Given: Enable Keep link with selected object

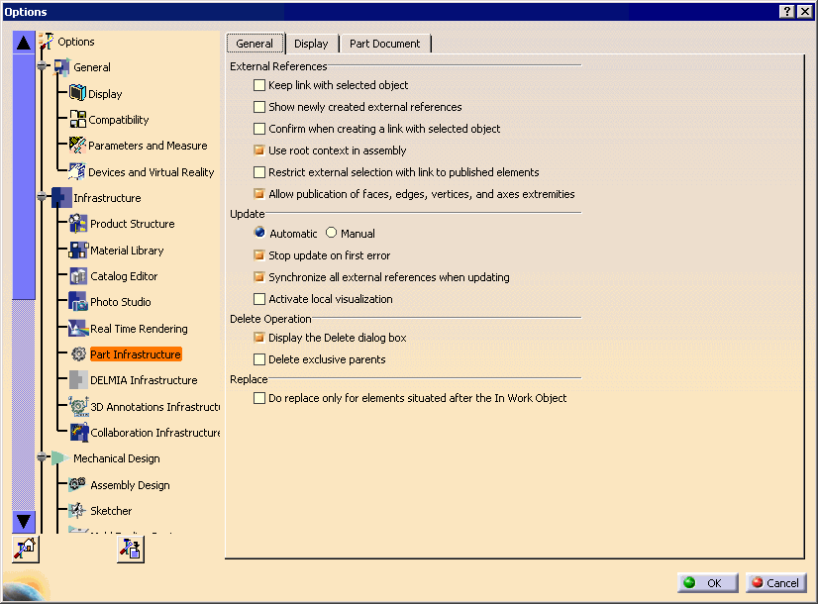Looking at the screenshot, I should click(x=260, y=86).
